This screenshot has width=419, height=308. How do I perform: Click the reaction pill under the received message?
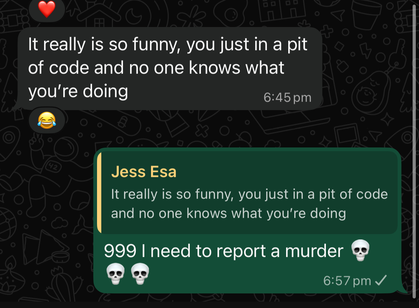coord(47,120)
